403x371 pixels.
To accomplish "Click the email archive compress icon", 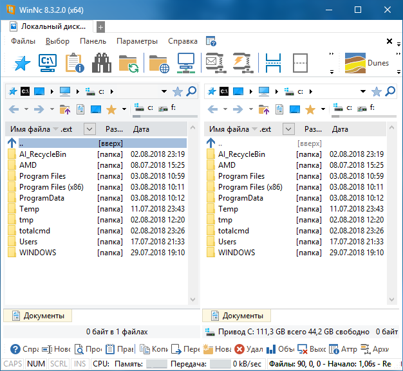I will (213, 63).
